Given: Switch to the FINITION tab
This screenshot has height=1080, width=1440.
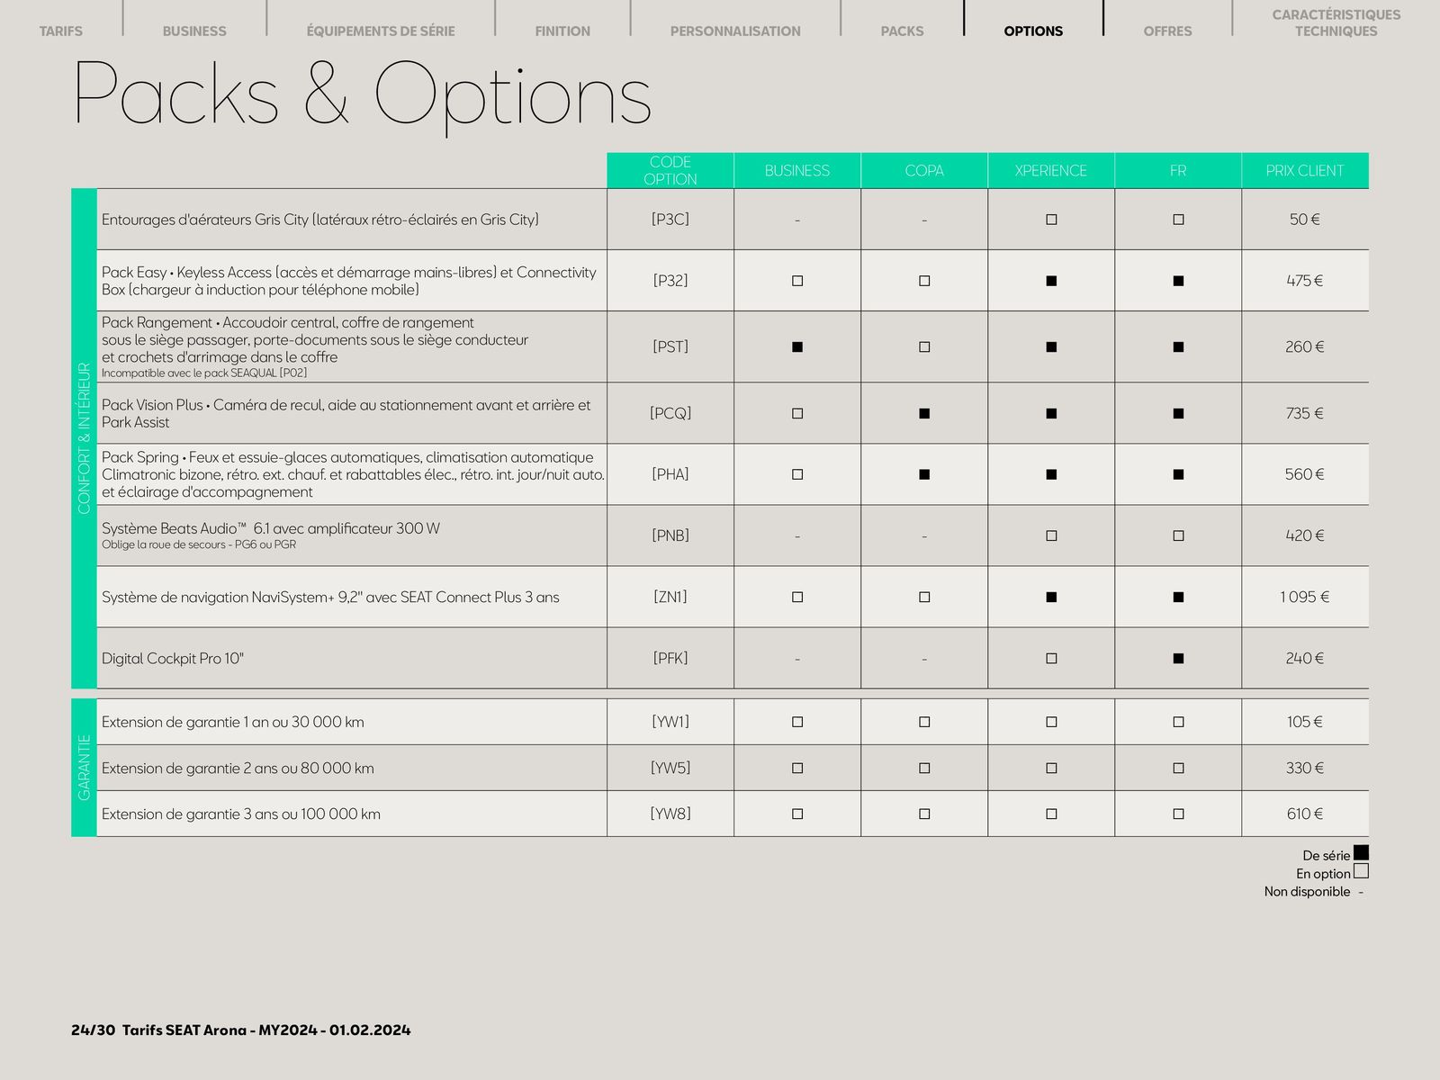Looking at the screenshot, I should pos(562,31).
